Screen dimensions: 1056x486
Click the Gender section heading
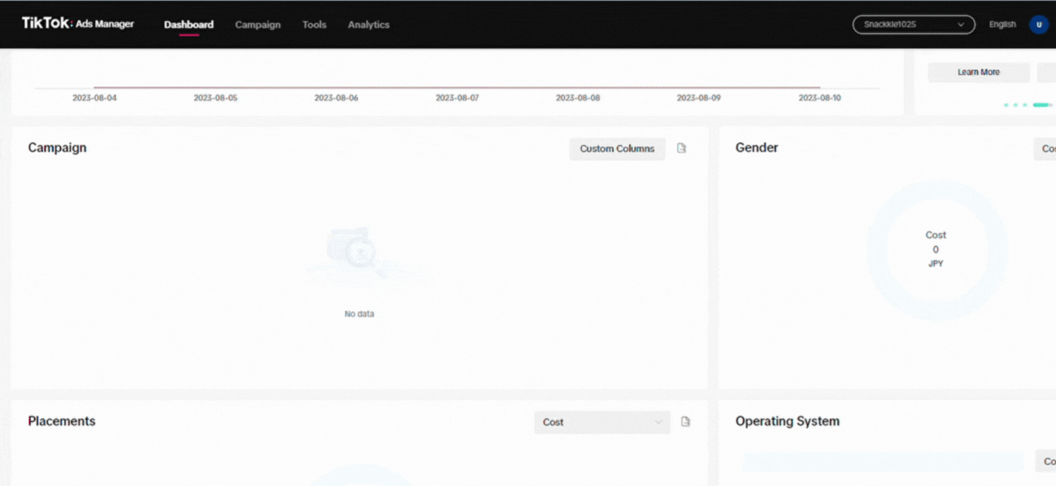[x=756, y=148]
